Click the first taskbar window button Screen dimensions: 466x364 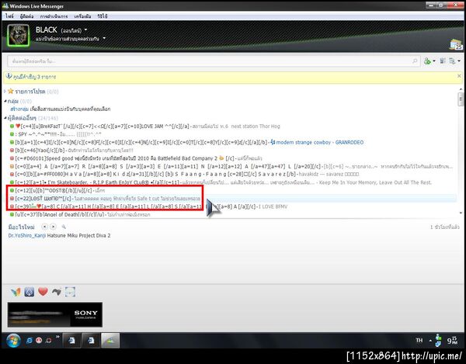71,340
